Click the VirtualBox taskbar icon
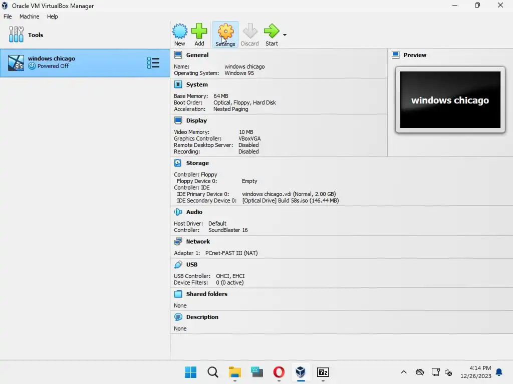The width and height of the screenshot is (513, 384). pyautogui.click(x=301, y=372)
